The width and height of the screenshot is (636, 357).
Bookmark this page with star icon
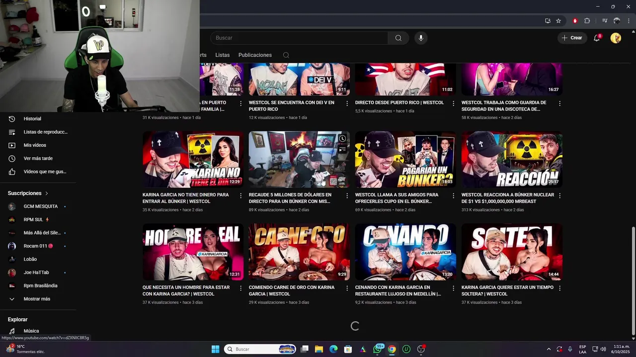point(558,21)
